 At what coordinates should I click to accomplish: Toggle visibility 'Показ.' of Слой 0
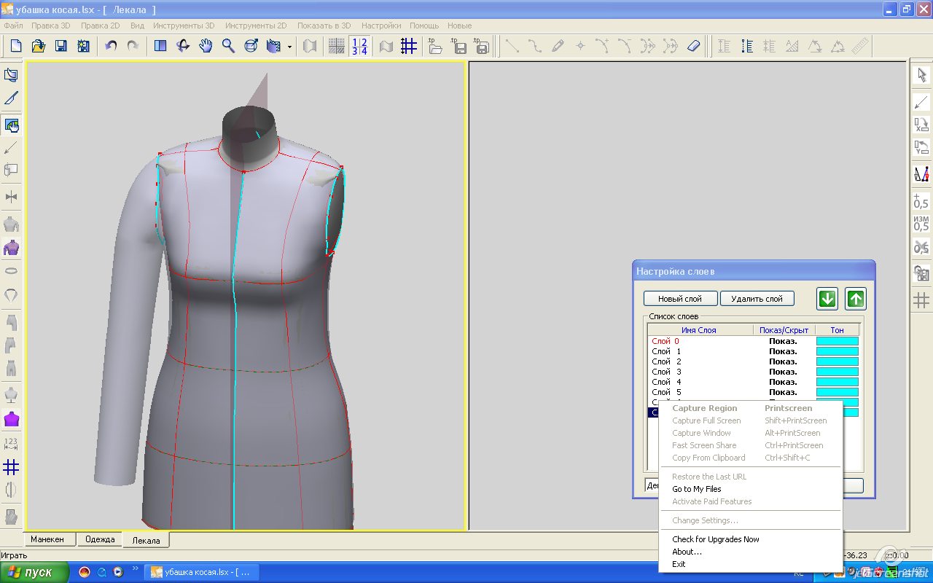pyautogui.click(x=783, y=341)
